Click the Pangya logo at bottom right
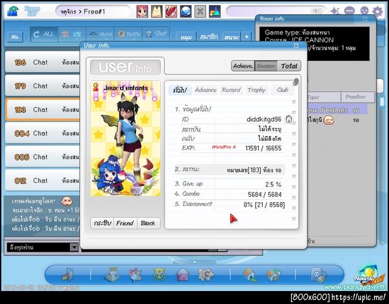The width and height of the screenshot is (389, 304). (368, 275)
